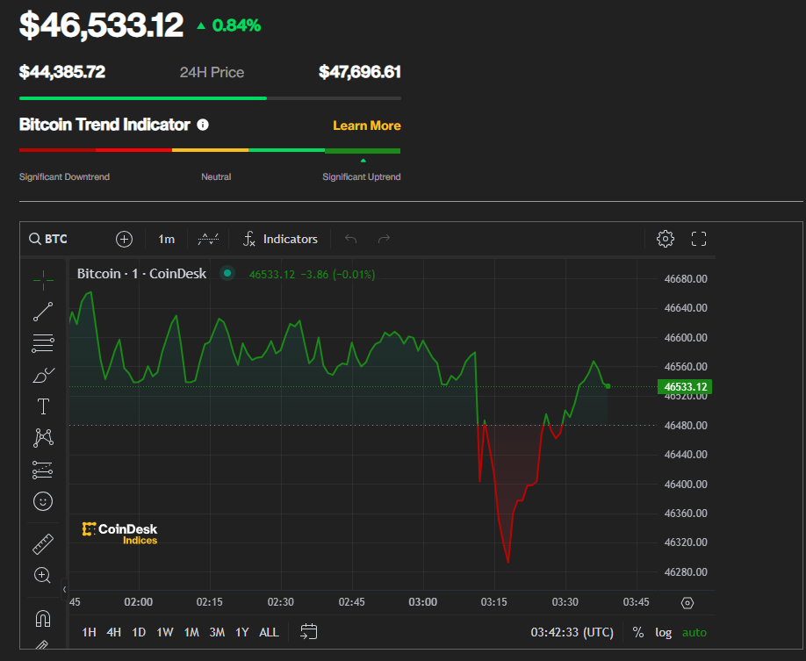Click the add compare symbol plus icon

coord(124,239)
